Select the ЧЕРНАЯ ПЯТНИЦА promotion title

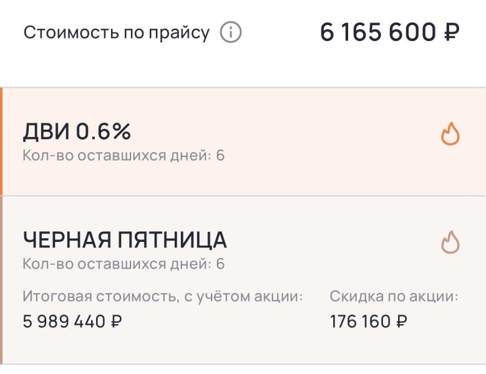(125, 239)
